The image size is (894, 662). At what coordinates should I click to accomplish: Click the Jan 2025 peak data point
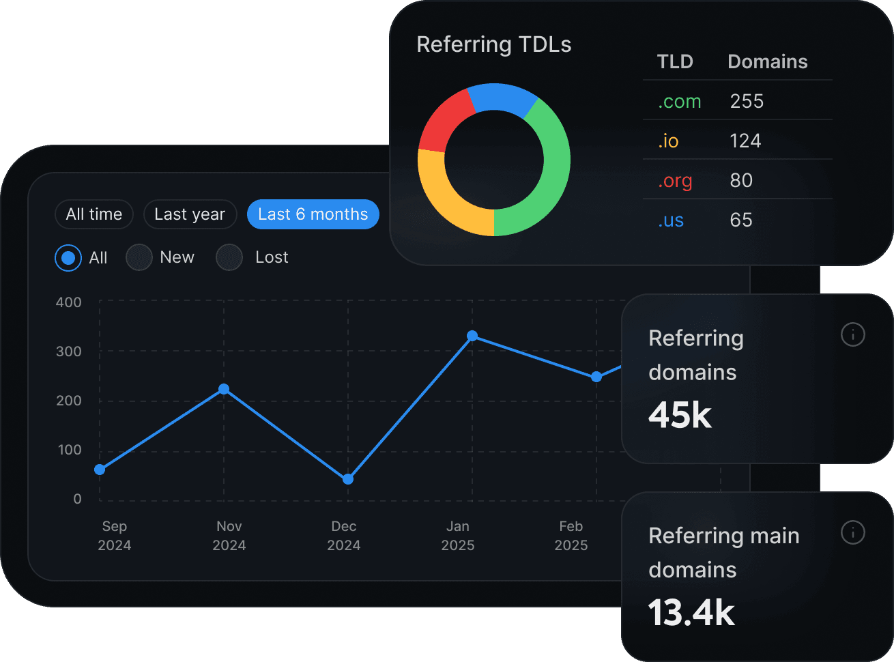(472, 336)
